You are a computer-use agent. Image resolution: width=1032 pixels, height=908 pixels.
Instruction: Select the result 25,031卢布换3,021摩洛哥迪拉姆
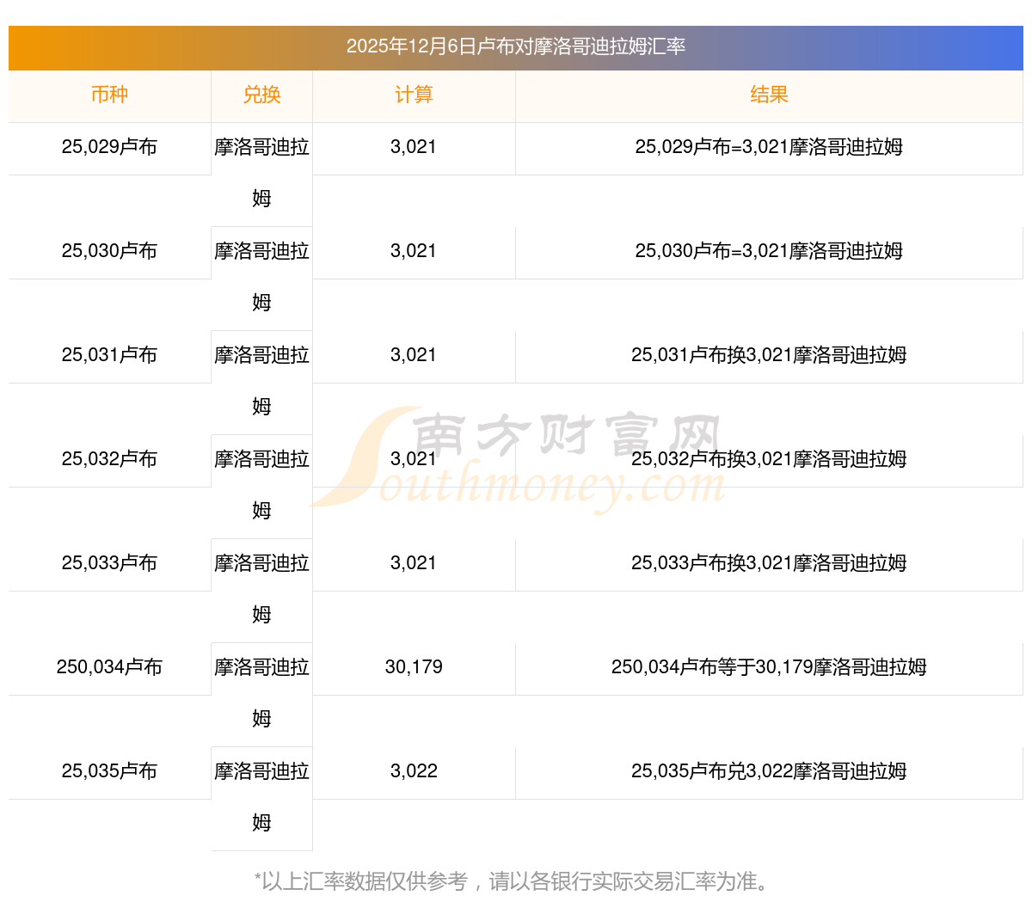(x=769, y=355)
